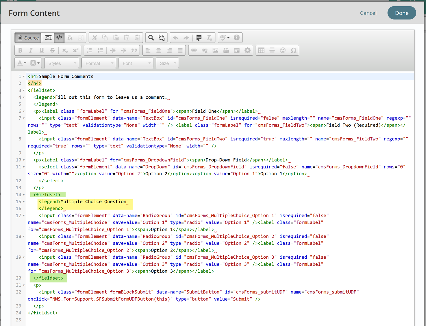The width and height of the screenshot is (426, 326).
Task: Insert a bulleted list
Action: (x=100, y=50)
